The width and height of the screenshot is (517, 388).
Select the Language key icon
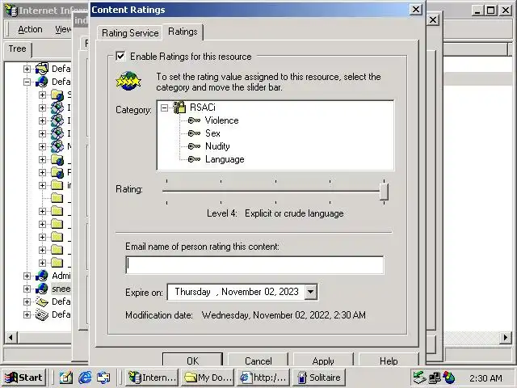[x=194, y=159]
